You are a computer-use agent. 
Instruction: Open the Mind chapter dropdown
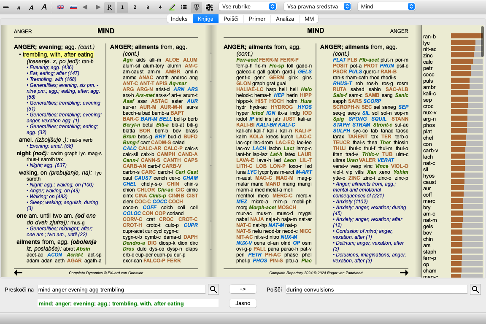click(x=386, y=7)
